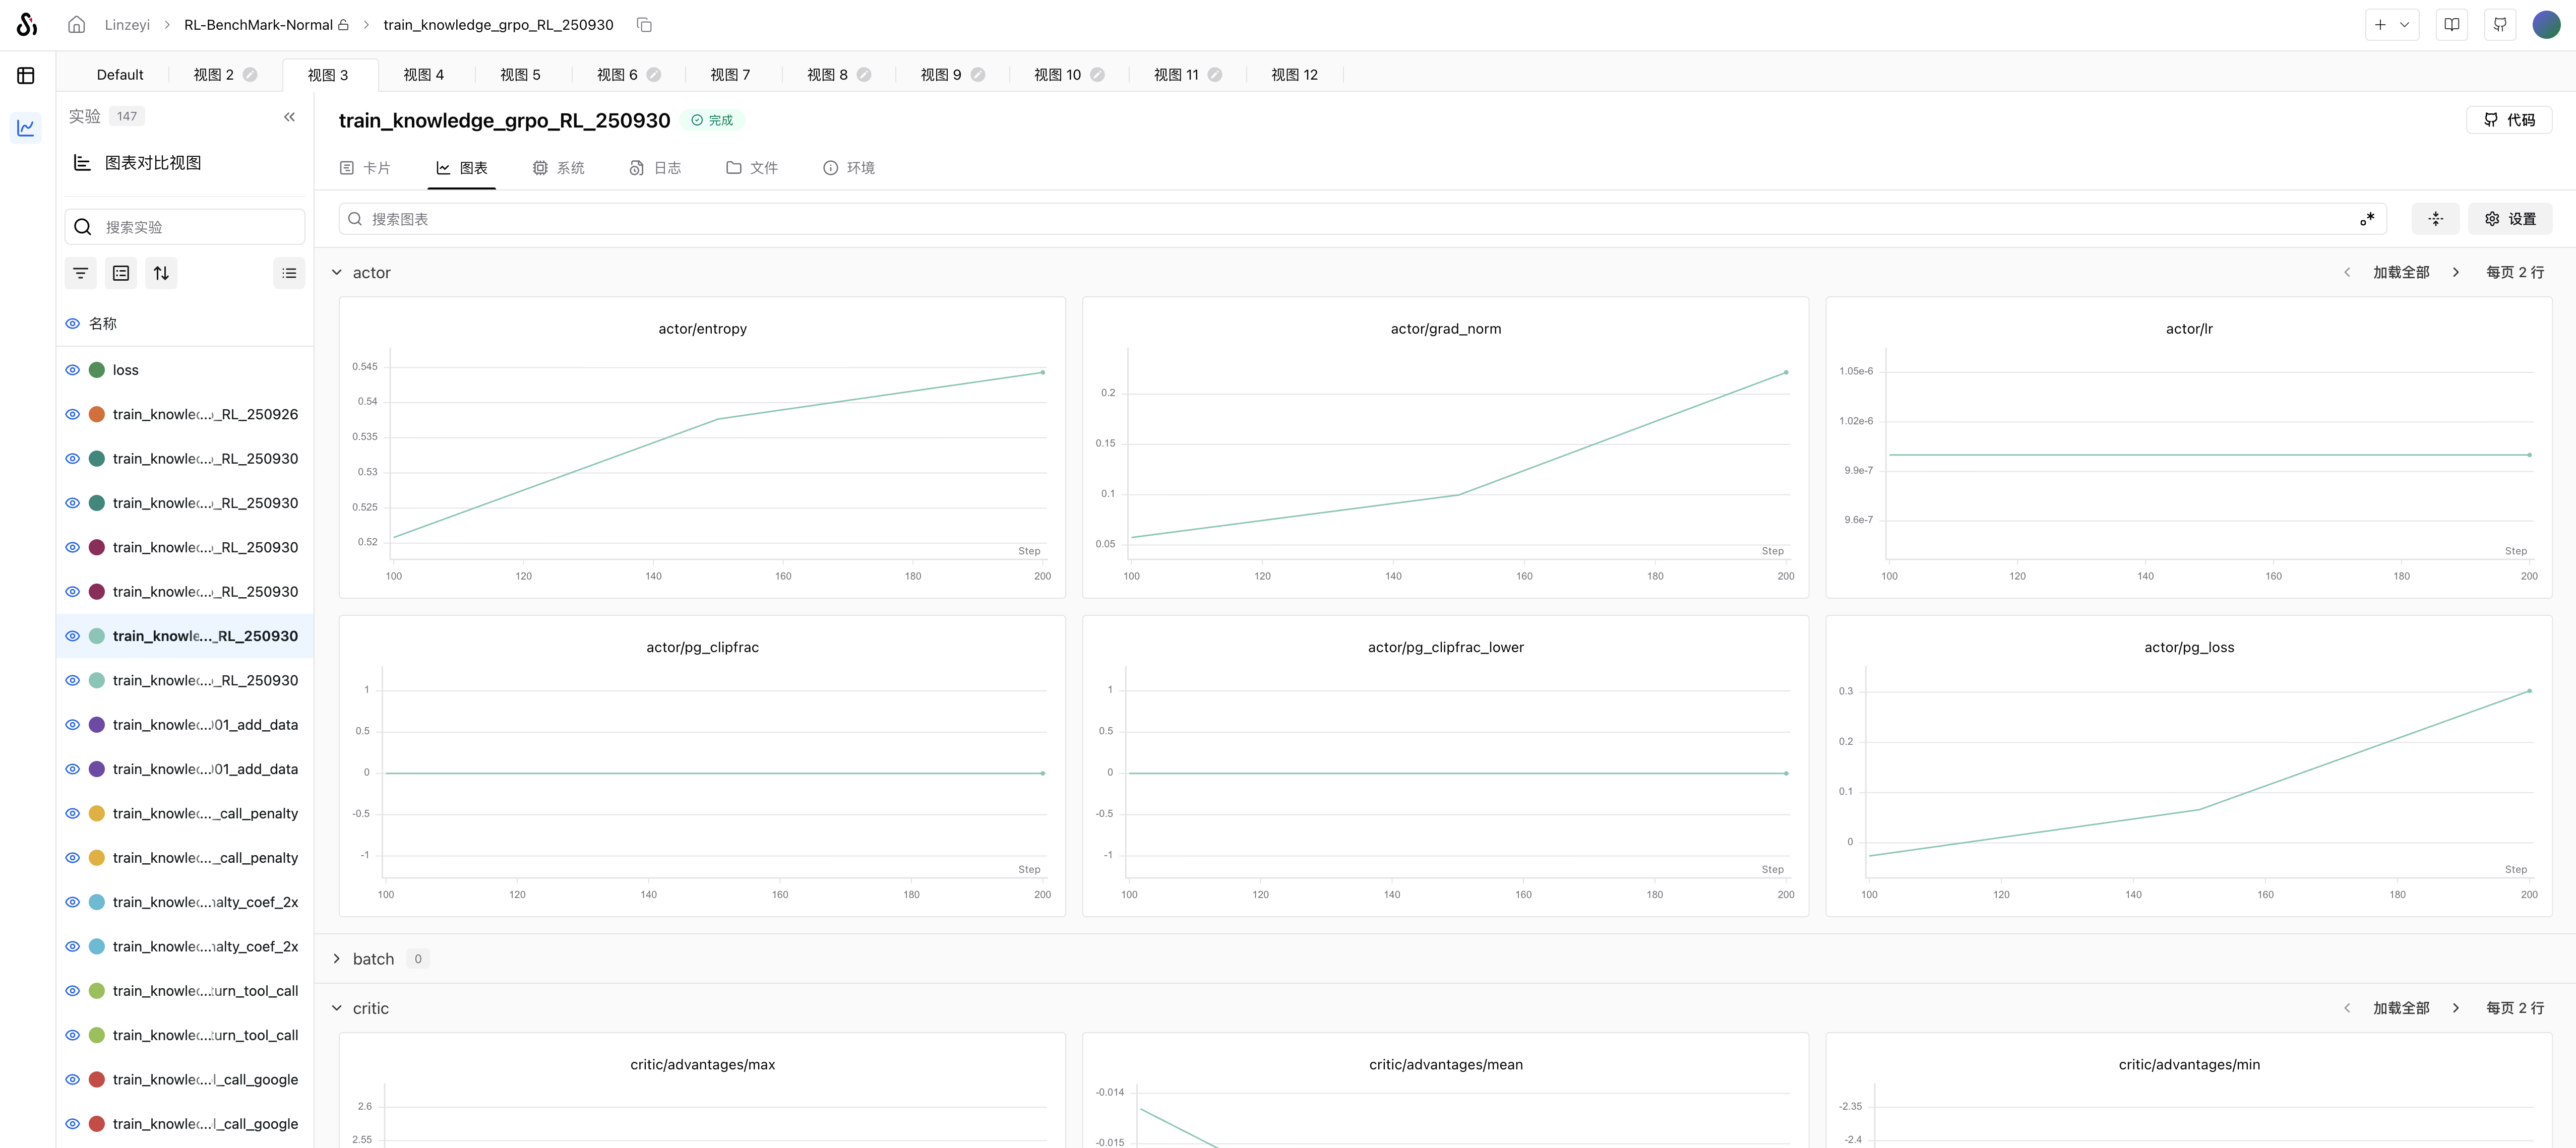Switch to the Default view tab
The height and width of the screenshot is (1148, 2576).
point(120,75)
